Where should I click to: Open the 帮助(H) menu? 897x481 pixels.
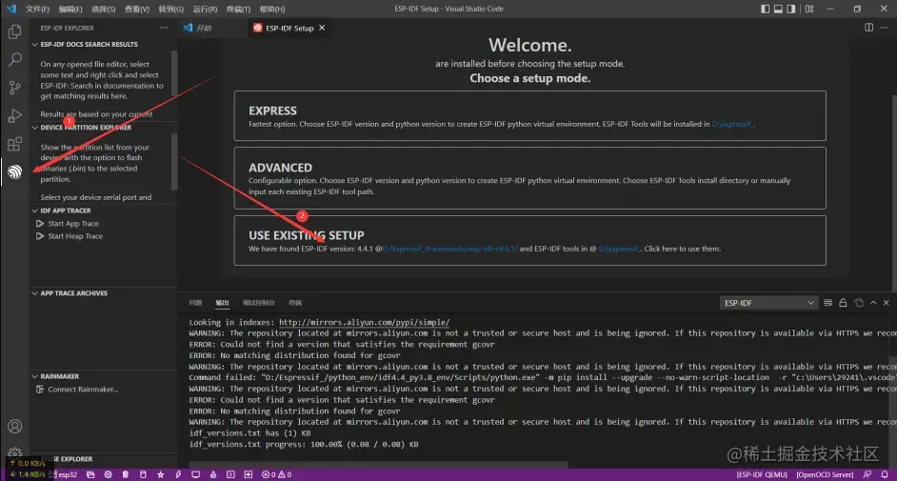(271, 10)
